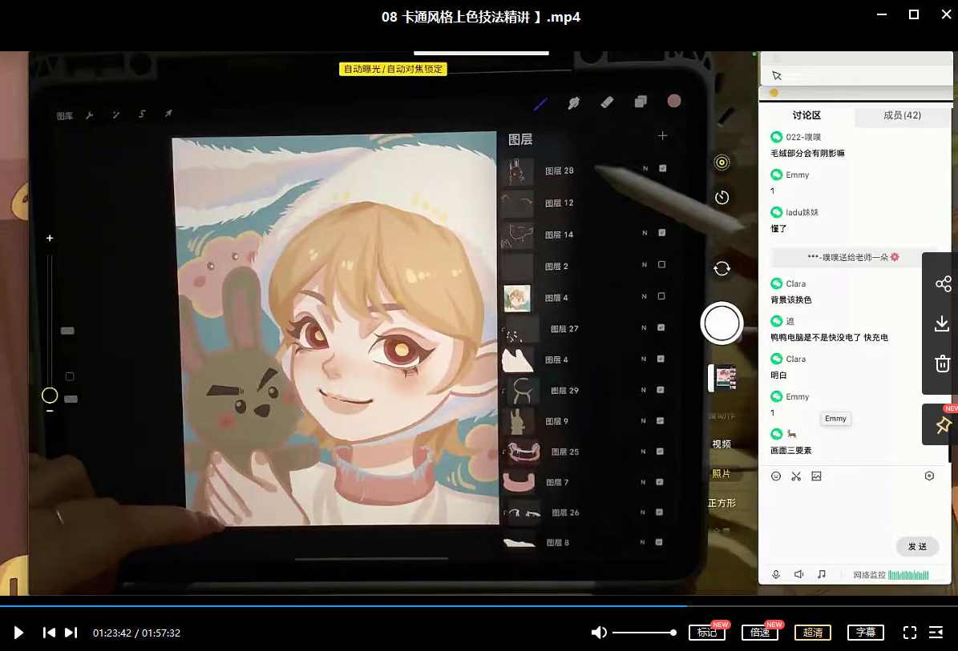The image size is (958, 651).
Task: Select the Smudge tool in Procreate
Action: [x=574, y=102]
